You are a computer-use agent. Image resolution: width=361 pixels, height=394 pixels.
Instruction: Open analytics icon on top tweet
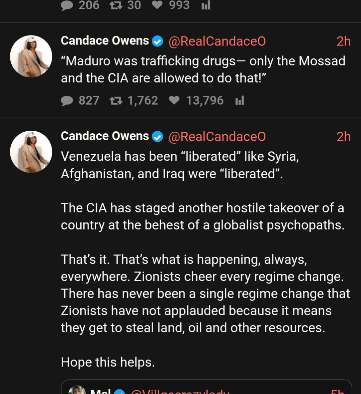click(x=206, y=5)
